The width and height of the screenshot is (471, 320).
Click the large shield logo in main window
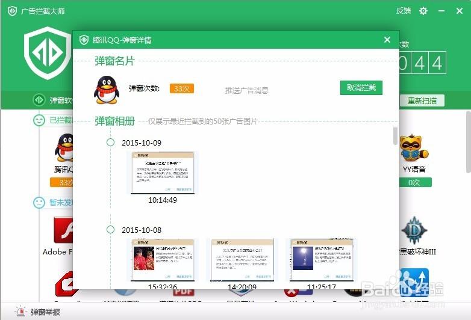47,53
